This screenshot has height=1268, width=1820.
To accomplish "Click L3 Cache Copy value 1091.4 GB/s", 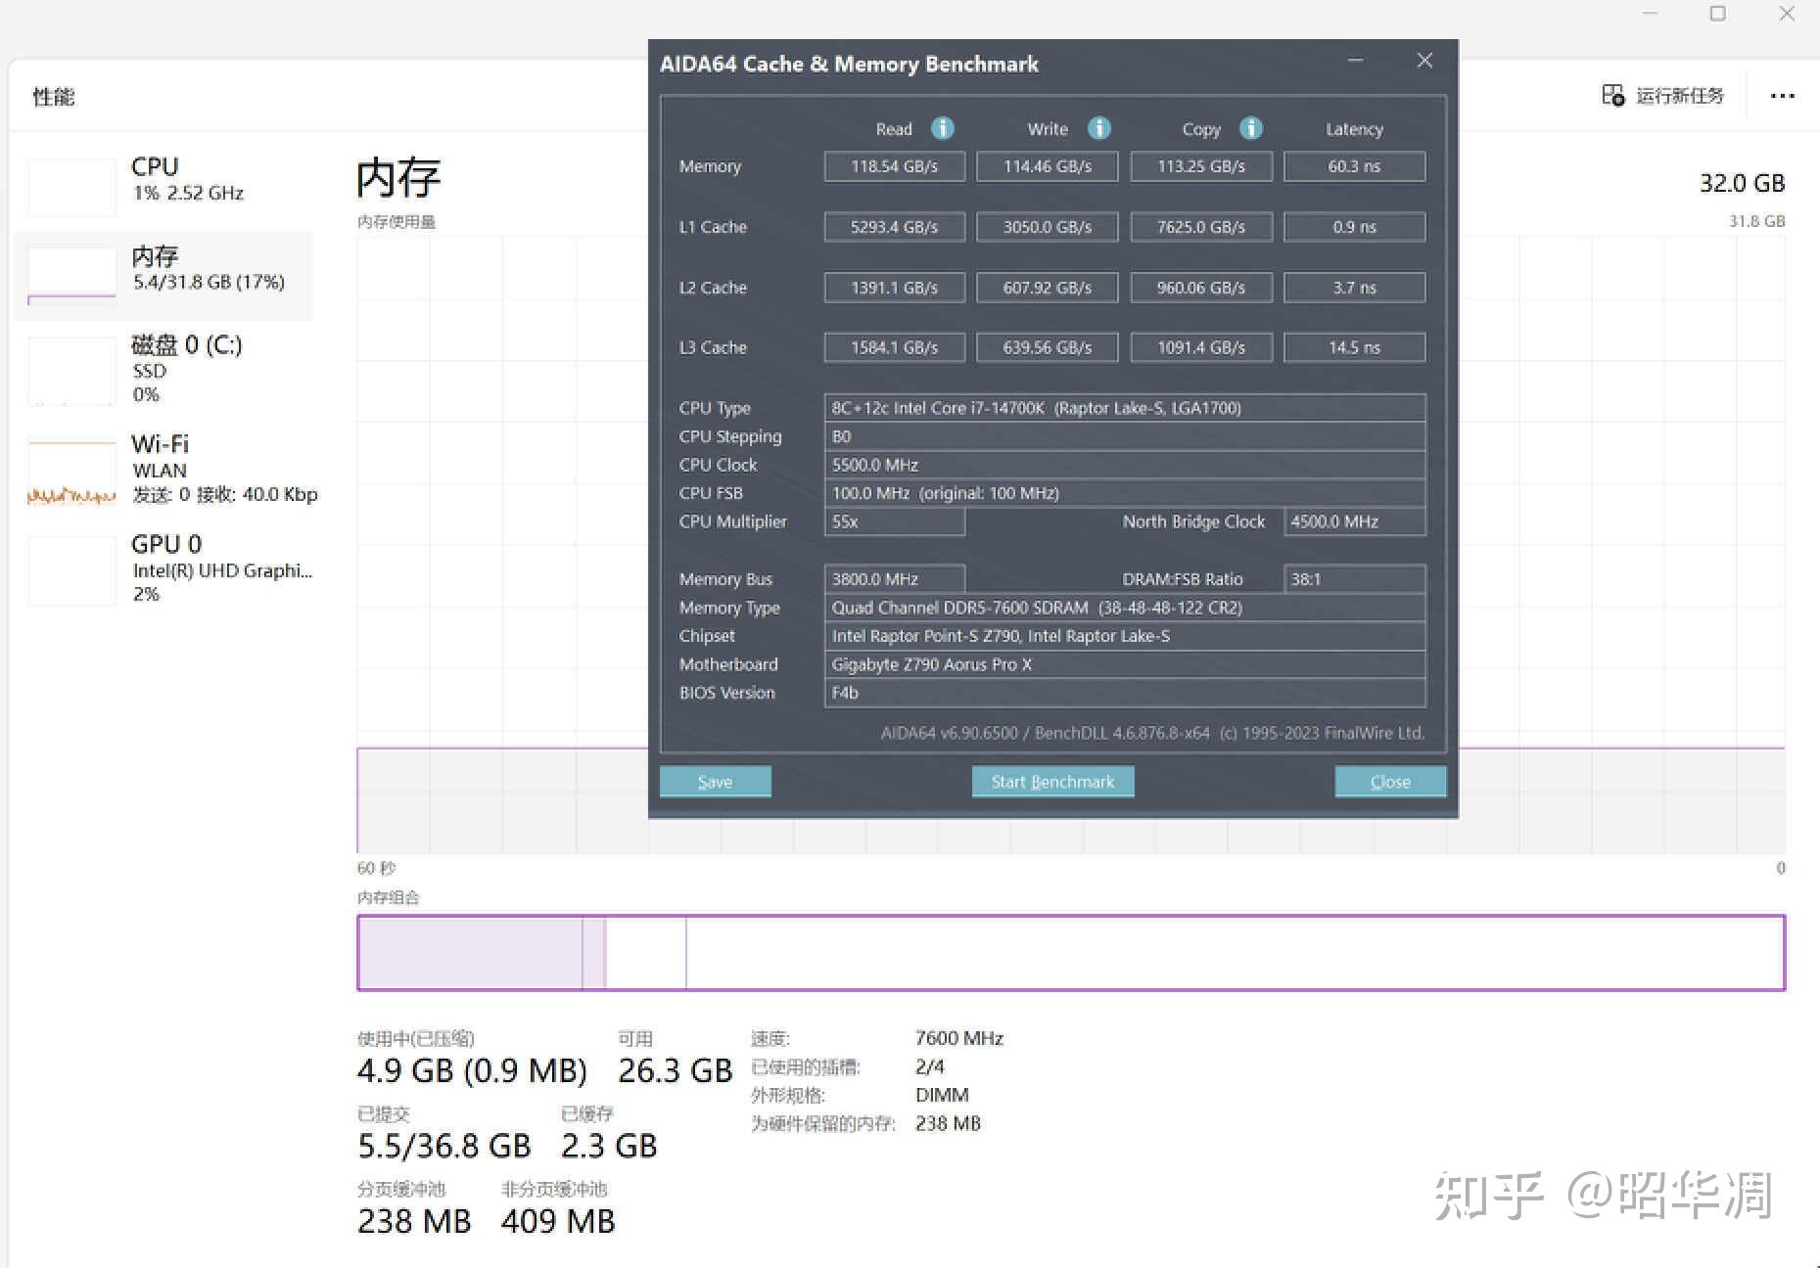I will (x=1200, y=347).
